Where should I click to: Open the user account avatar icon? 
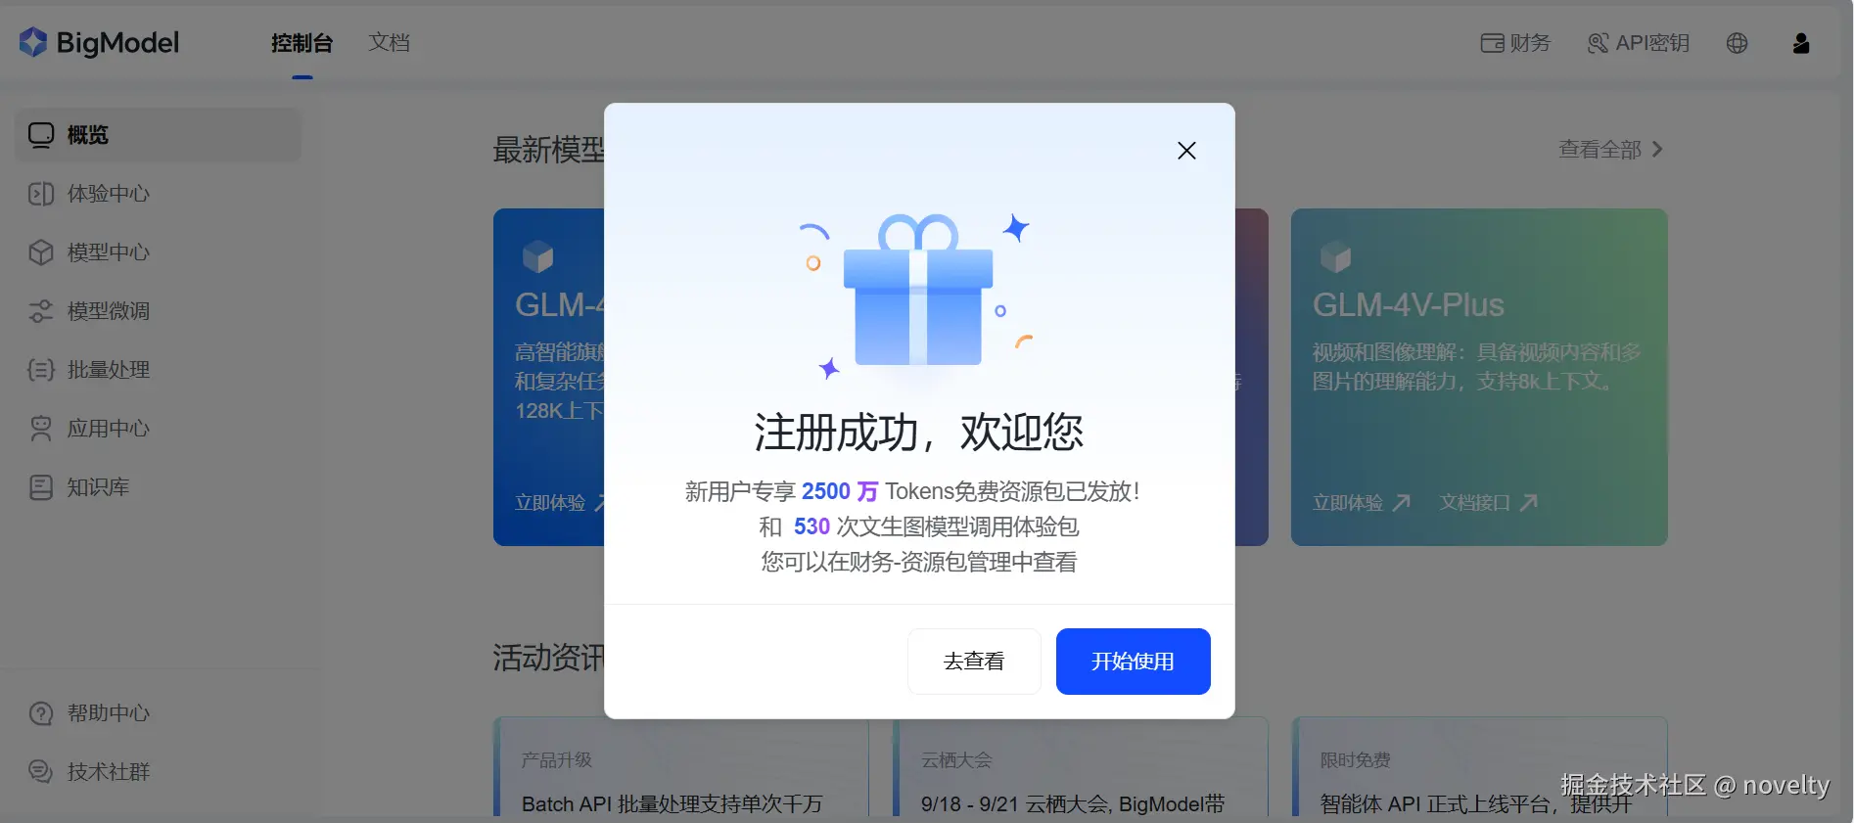click(x=1801, y=43)
